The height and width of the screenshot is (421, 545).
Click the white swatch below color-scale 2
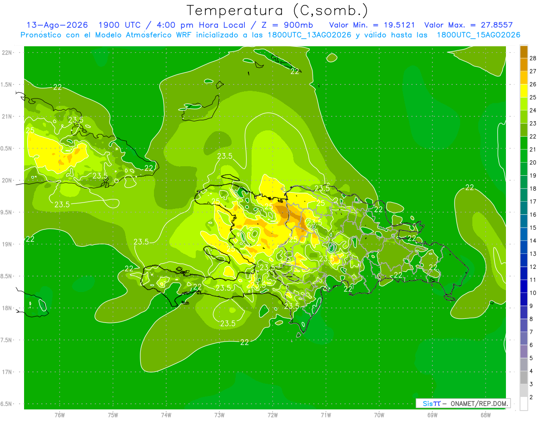[524, 404]
